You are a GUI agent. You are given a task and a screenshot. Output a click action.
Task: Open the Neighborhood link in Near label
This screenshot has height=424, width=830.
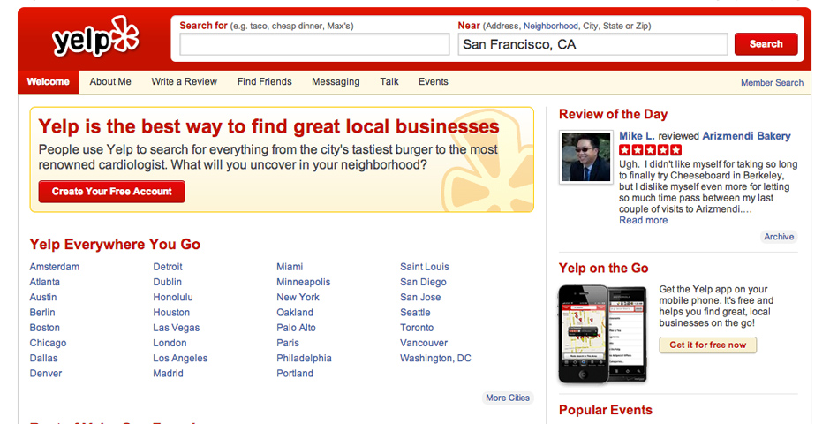(550, 26)
